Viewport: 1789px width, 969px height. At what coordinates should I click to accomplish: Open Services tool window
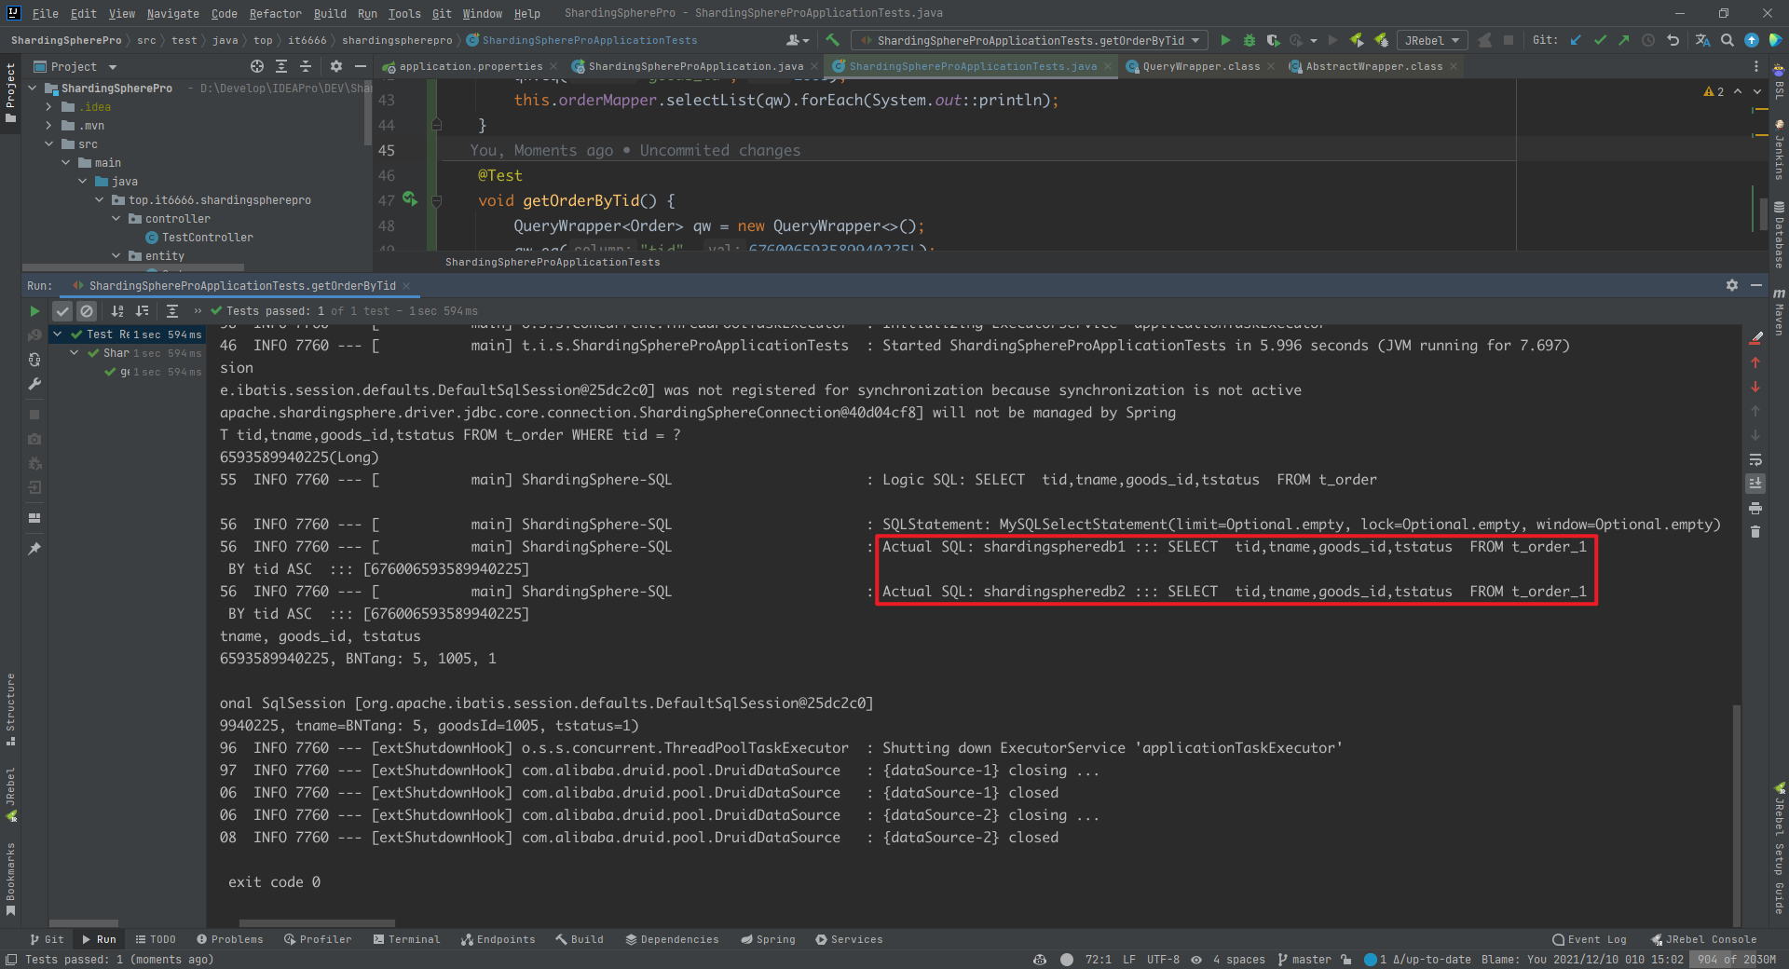(849, 939)
